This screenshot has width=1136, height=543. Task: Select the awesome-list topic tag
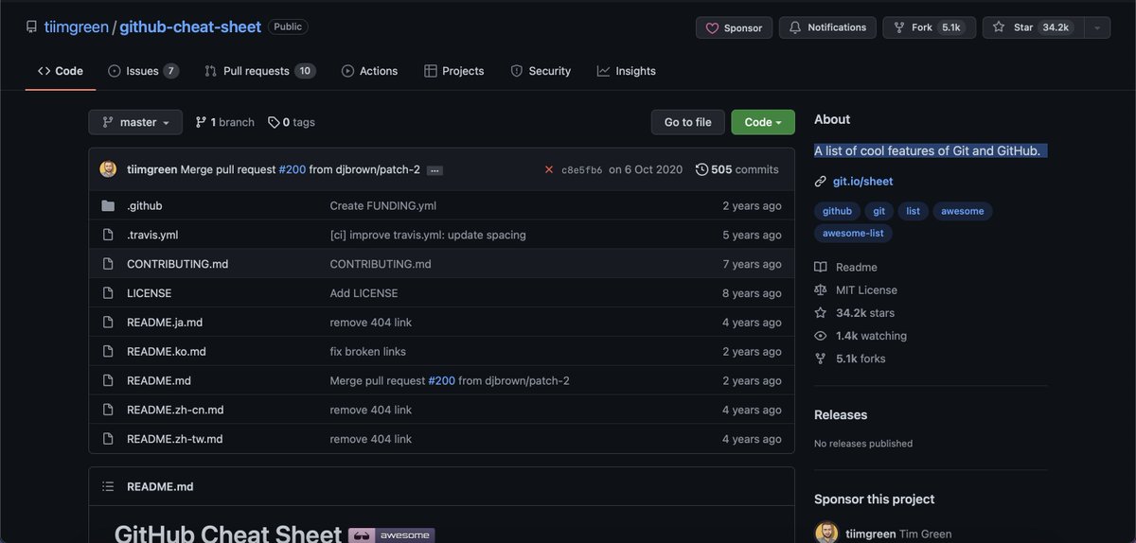click(x=853, y=233)
